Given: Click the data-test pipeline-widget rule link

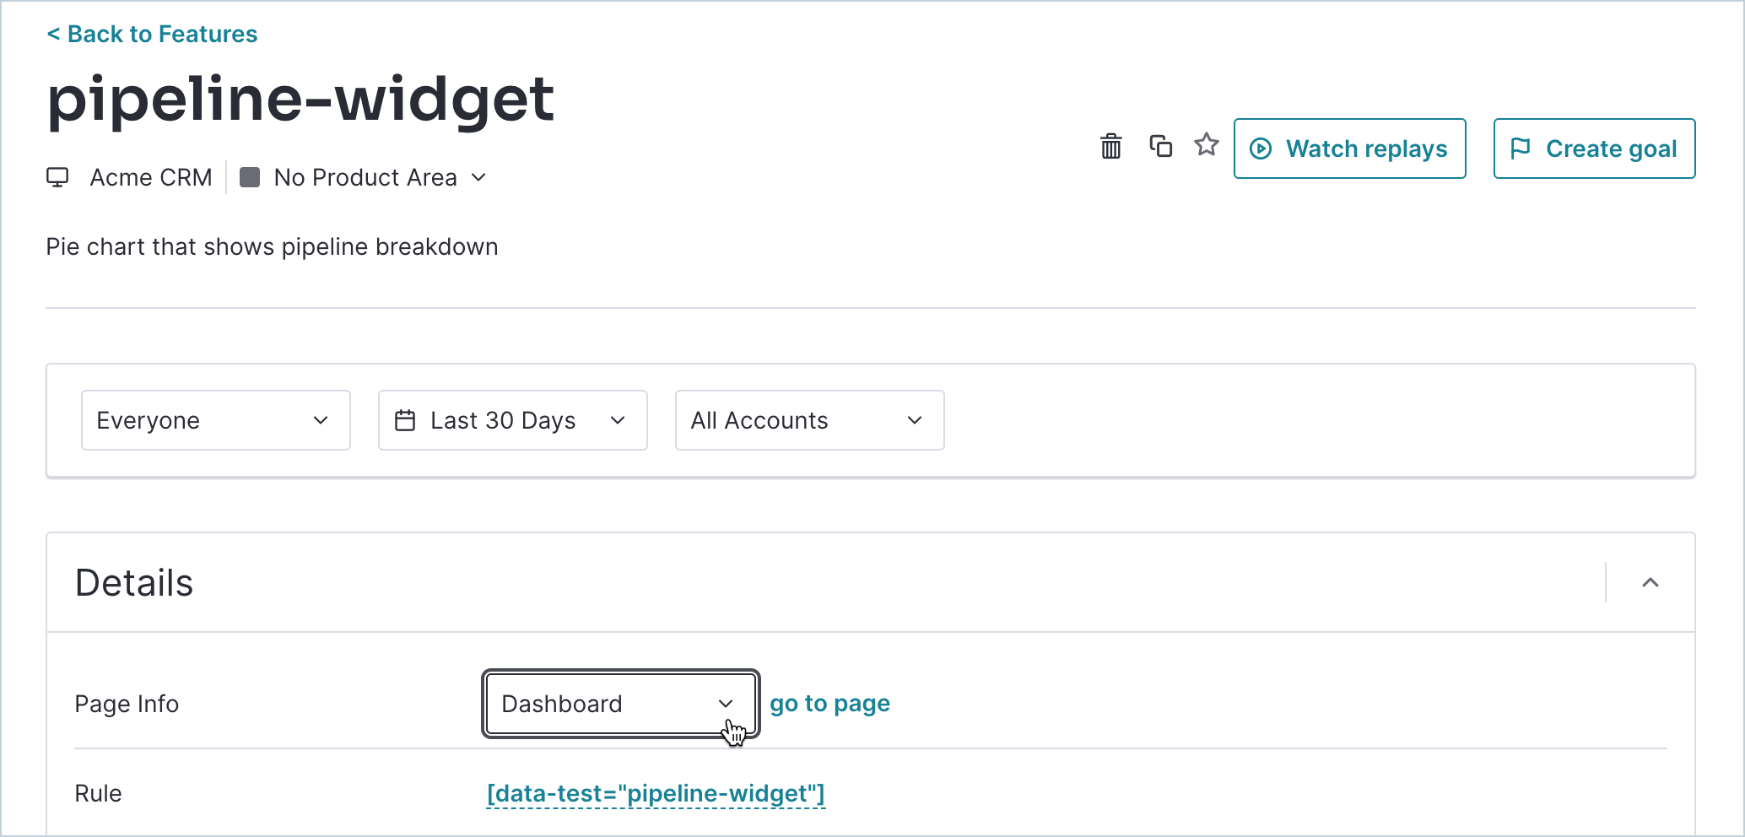Looking at the screenshot, I should click(656, 794).
